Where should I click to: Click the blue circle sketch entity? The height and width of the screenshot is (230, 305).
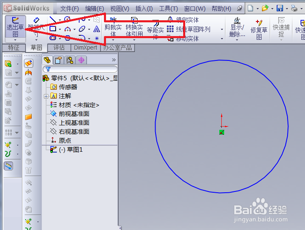pos(222,60)
